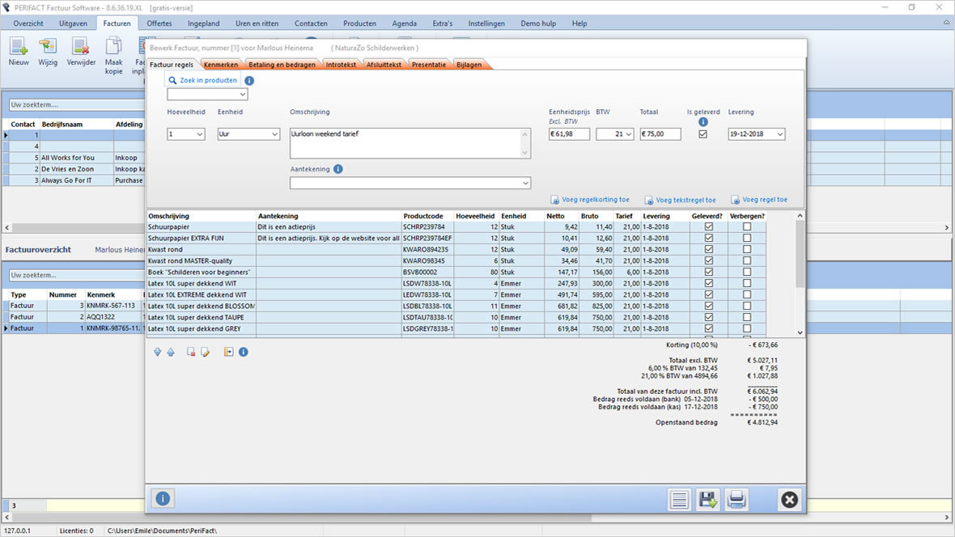Screen dimensions: 955x537
Task: Click the info icon beside Zoek in producten
Action: click(x=249, y=80)
